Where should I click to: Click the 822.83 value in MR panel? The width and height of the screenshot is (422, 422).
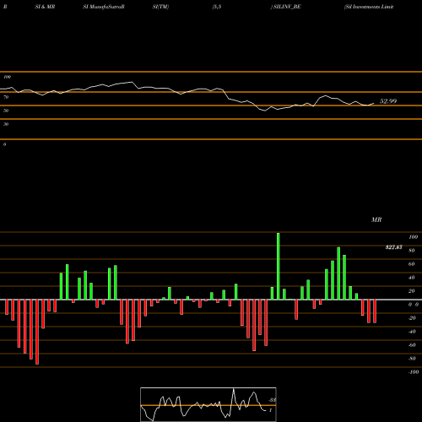click(x=393, y=247)
